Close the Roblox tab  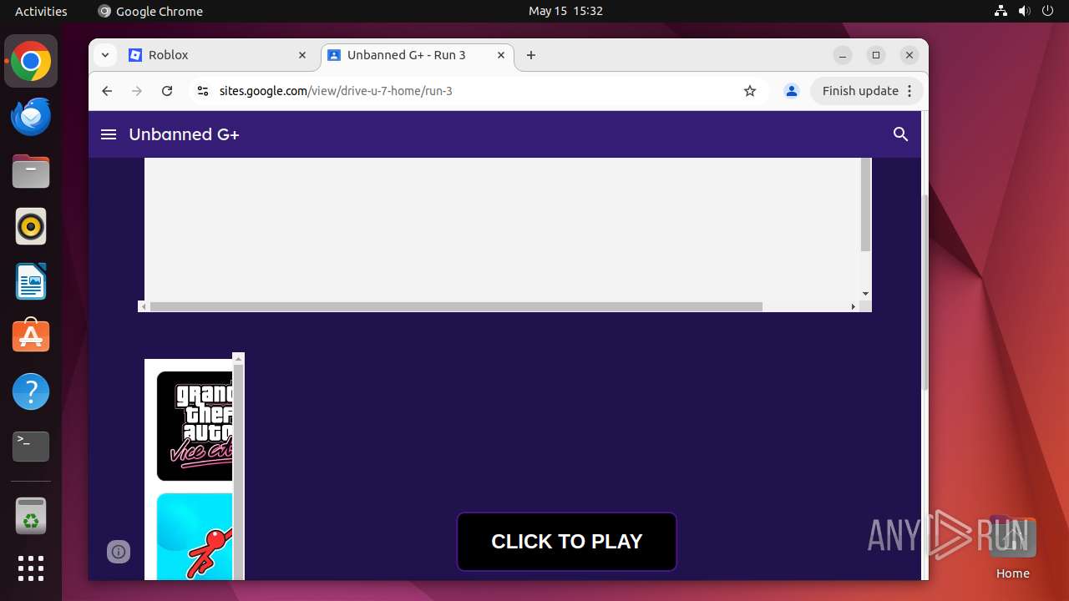point(302,55)
